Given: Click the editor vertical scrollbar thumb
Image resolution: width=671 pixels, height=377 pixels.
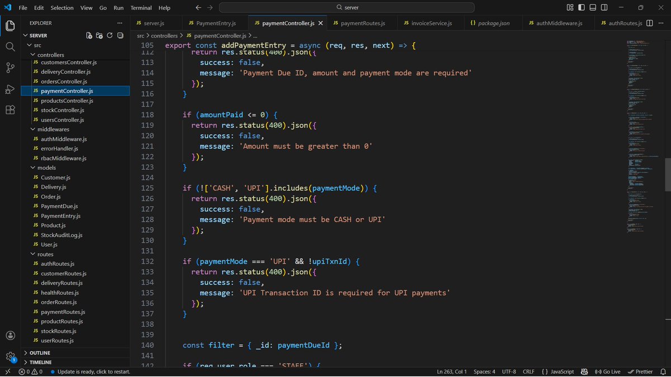Looking at the screenshot, I should click(x=668, y=174).
